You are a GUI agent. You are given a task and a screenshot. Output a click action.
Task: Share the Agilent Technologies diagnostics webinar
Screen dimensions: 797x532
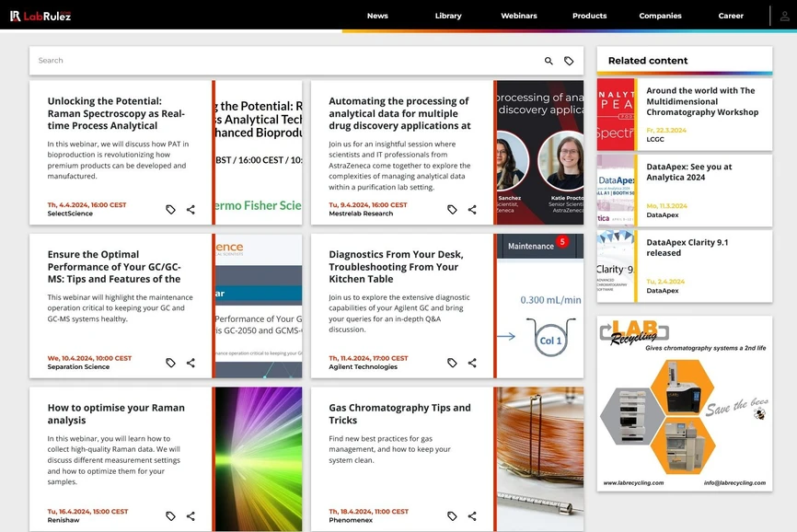click(472, 363)
